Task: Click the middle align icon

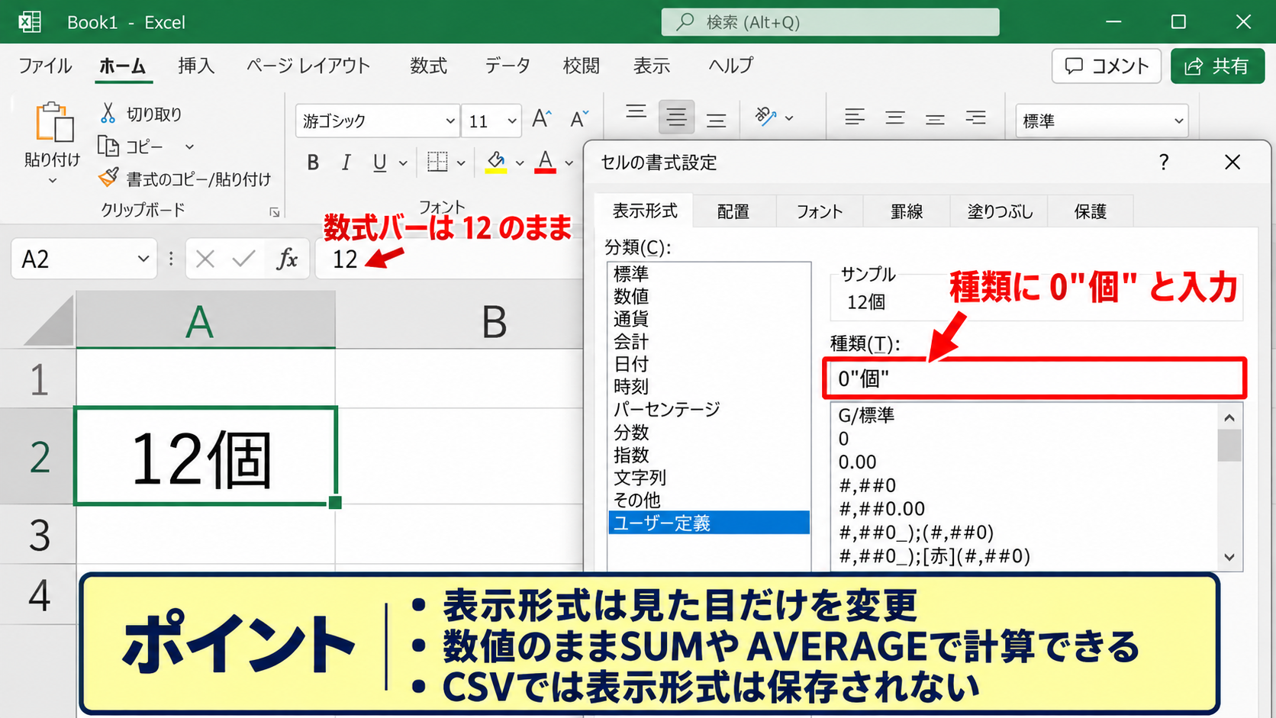Action: click(x=676, y=117)
